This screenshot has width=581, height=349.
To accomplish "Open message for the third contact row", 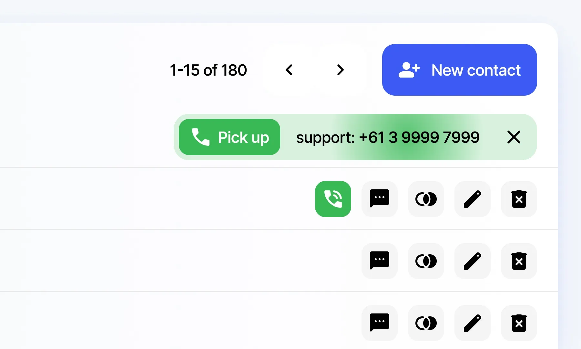I will coord(380,323).
